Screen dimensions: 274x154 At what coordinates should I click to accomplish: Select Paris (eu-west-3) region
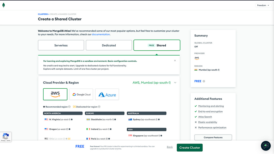[x=98, y=139]
